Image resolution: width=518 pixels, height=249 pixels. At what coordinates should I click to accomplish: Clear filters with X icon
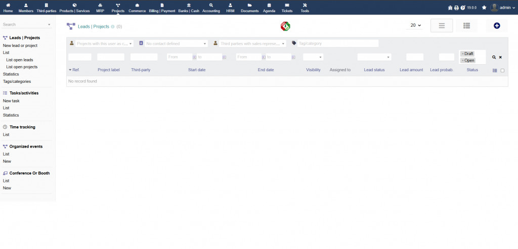[500, 57]
